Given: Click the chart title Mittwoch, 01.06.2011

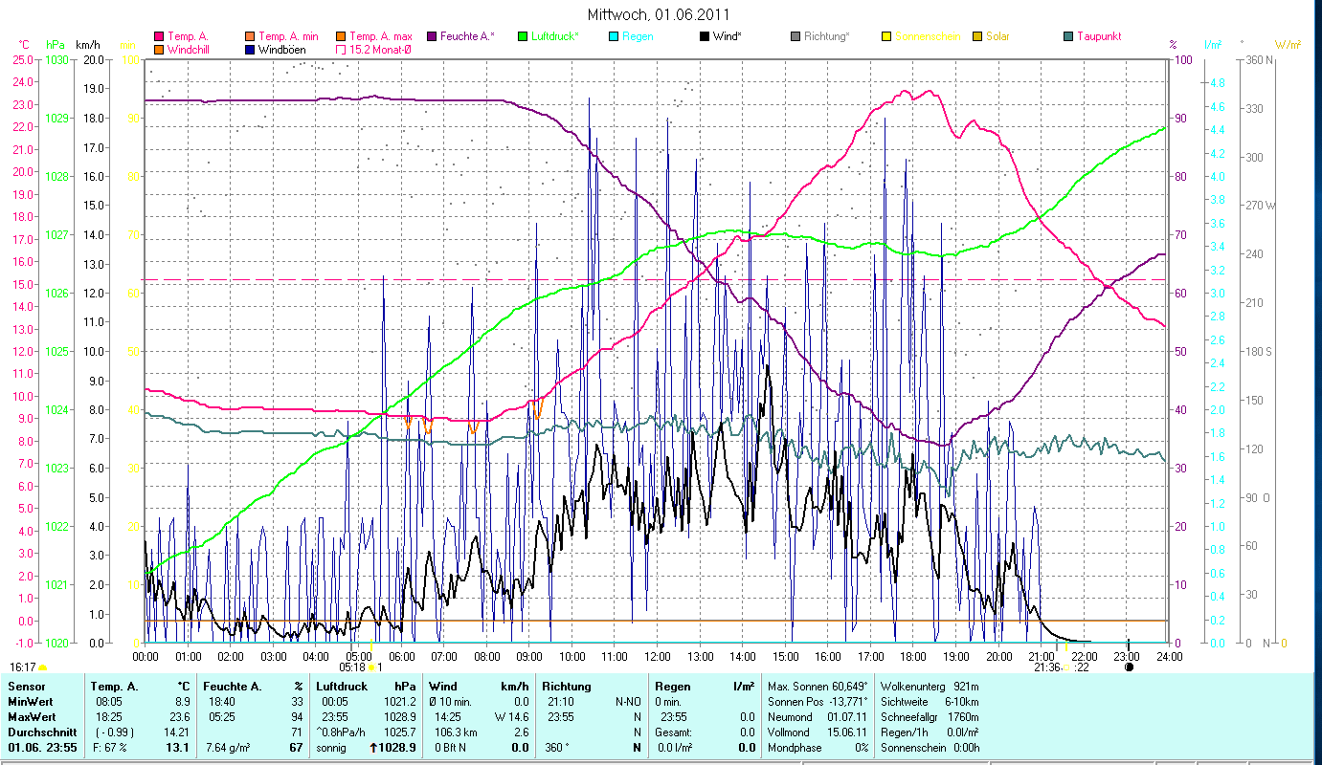Looking at the screenshot, I should tap(659, 14).
